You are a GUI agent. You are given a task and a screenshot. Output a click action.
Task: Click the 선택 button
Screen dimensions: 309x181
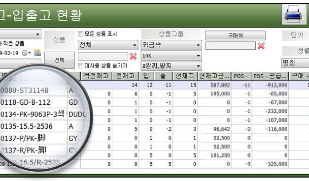(60, 60)
